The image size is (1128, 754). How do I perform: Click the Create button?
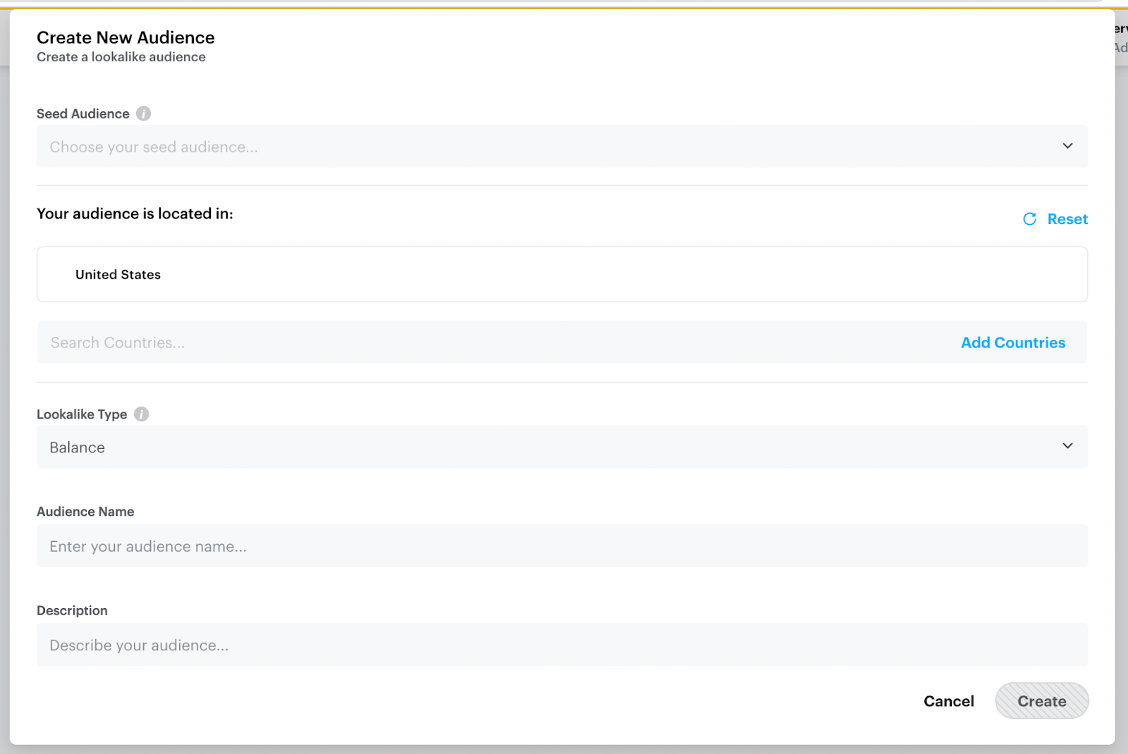[x=1042, y=701]
